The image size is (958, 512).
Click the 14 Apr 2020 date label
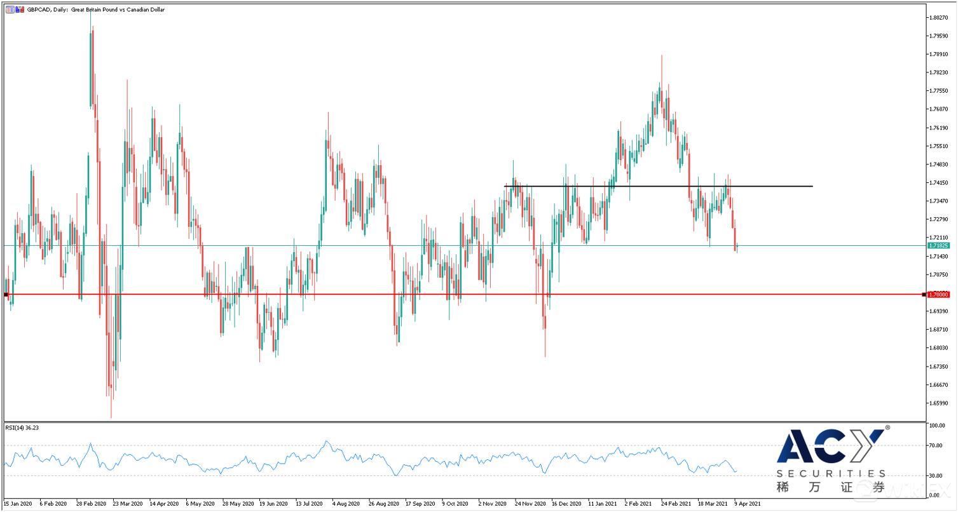(164, 503)
